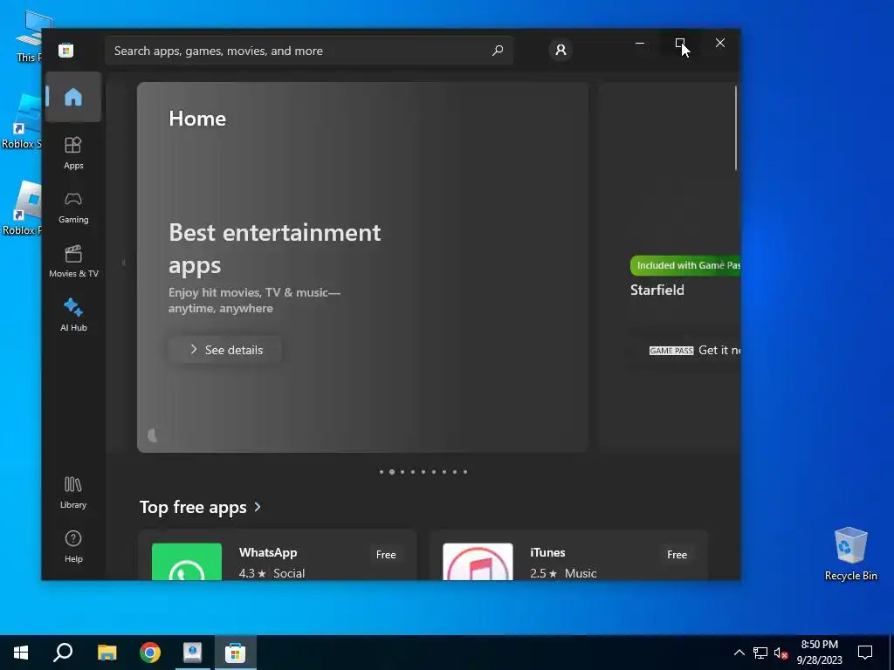Open File Explorer from taskbar
894x670 pixels.
(107, 653)
